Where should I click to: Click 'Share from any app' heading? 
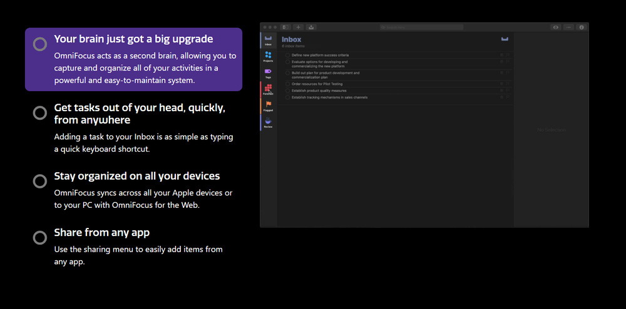coord(102,233)
